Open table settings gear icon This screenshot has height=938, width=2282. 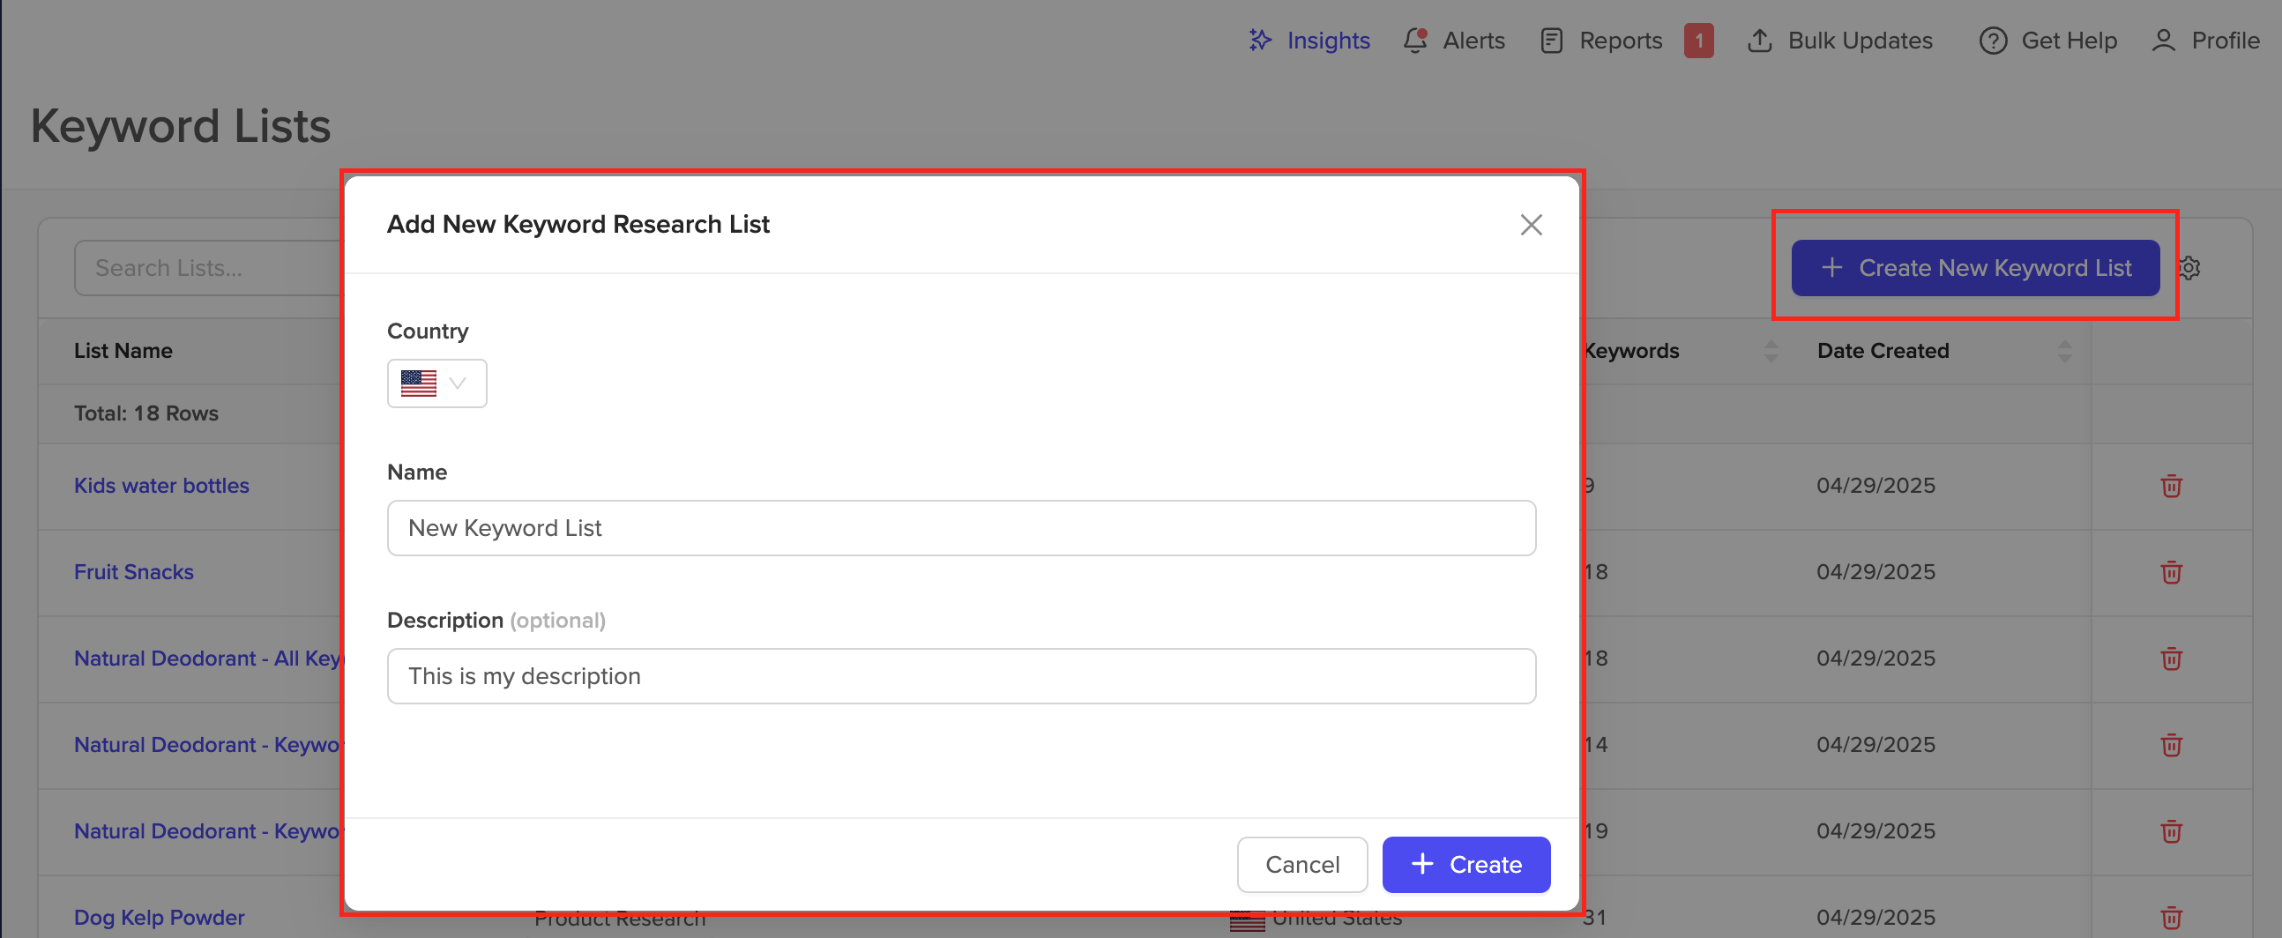[x=2189, y=267]
